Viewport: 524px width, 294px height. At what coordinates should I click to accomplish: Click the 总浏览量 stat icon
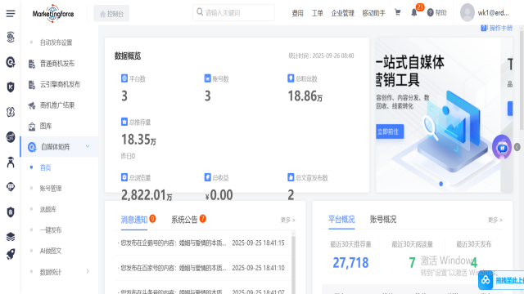pos(124,177)
